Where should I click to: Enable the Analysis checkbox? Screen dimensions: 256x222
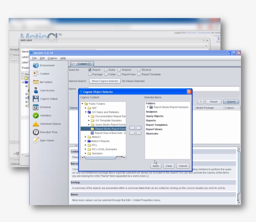tap(119, 70)
